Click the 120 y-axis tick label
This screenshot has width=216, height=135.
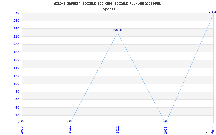[16, 76]
